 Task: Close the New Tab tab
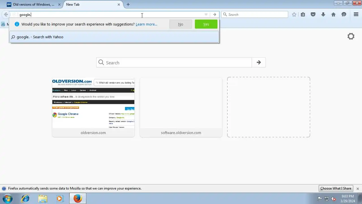(119, 5)
